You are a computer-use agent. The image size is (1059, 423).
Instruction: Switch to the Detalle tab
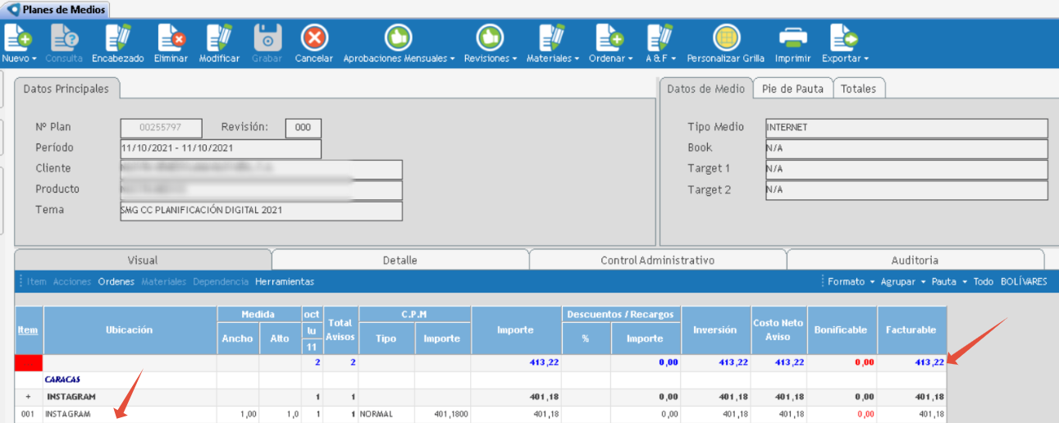[400, 260]
